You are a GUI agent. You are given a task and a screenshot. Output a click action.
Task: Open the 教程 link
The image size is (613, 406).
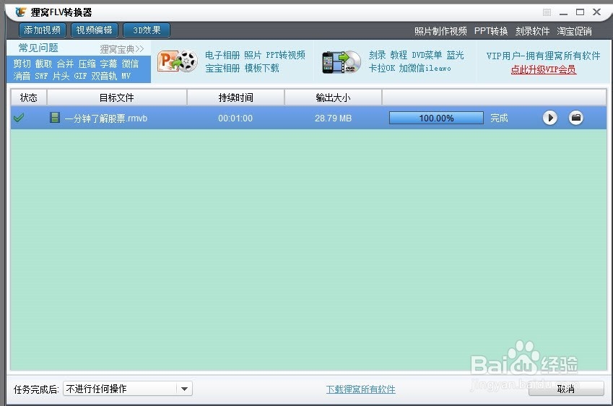(x=399, y=55)
